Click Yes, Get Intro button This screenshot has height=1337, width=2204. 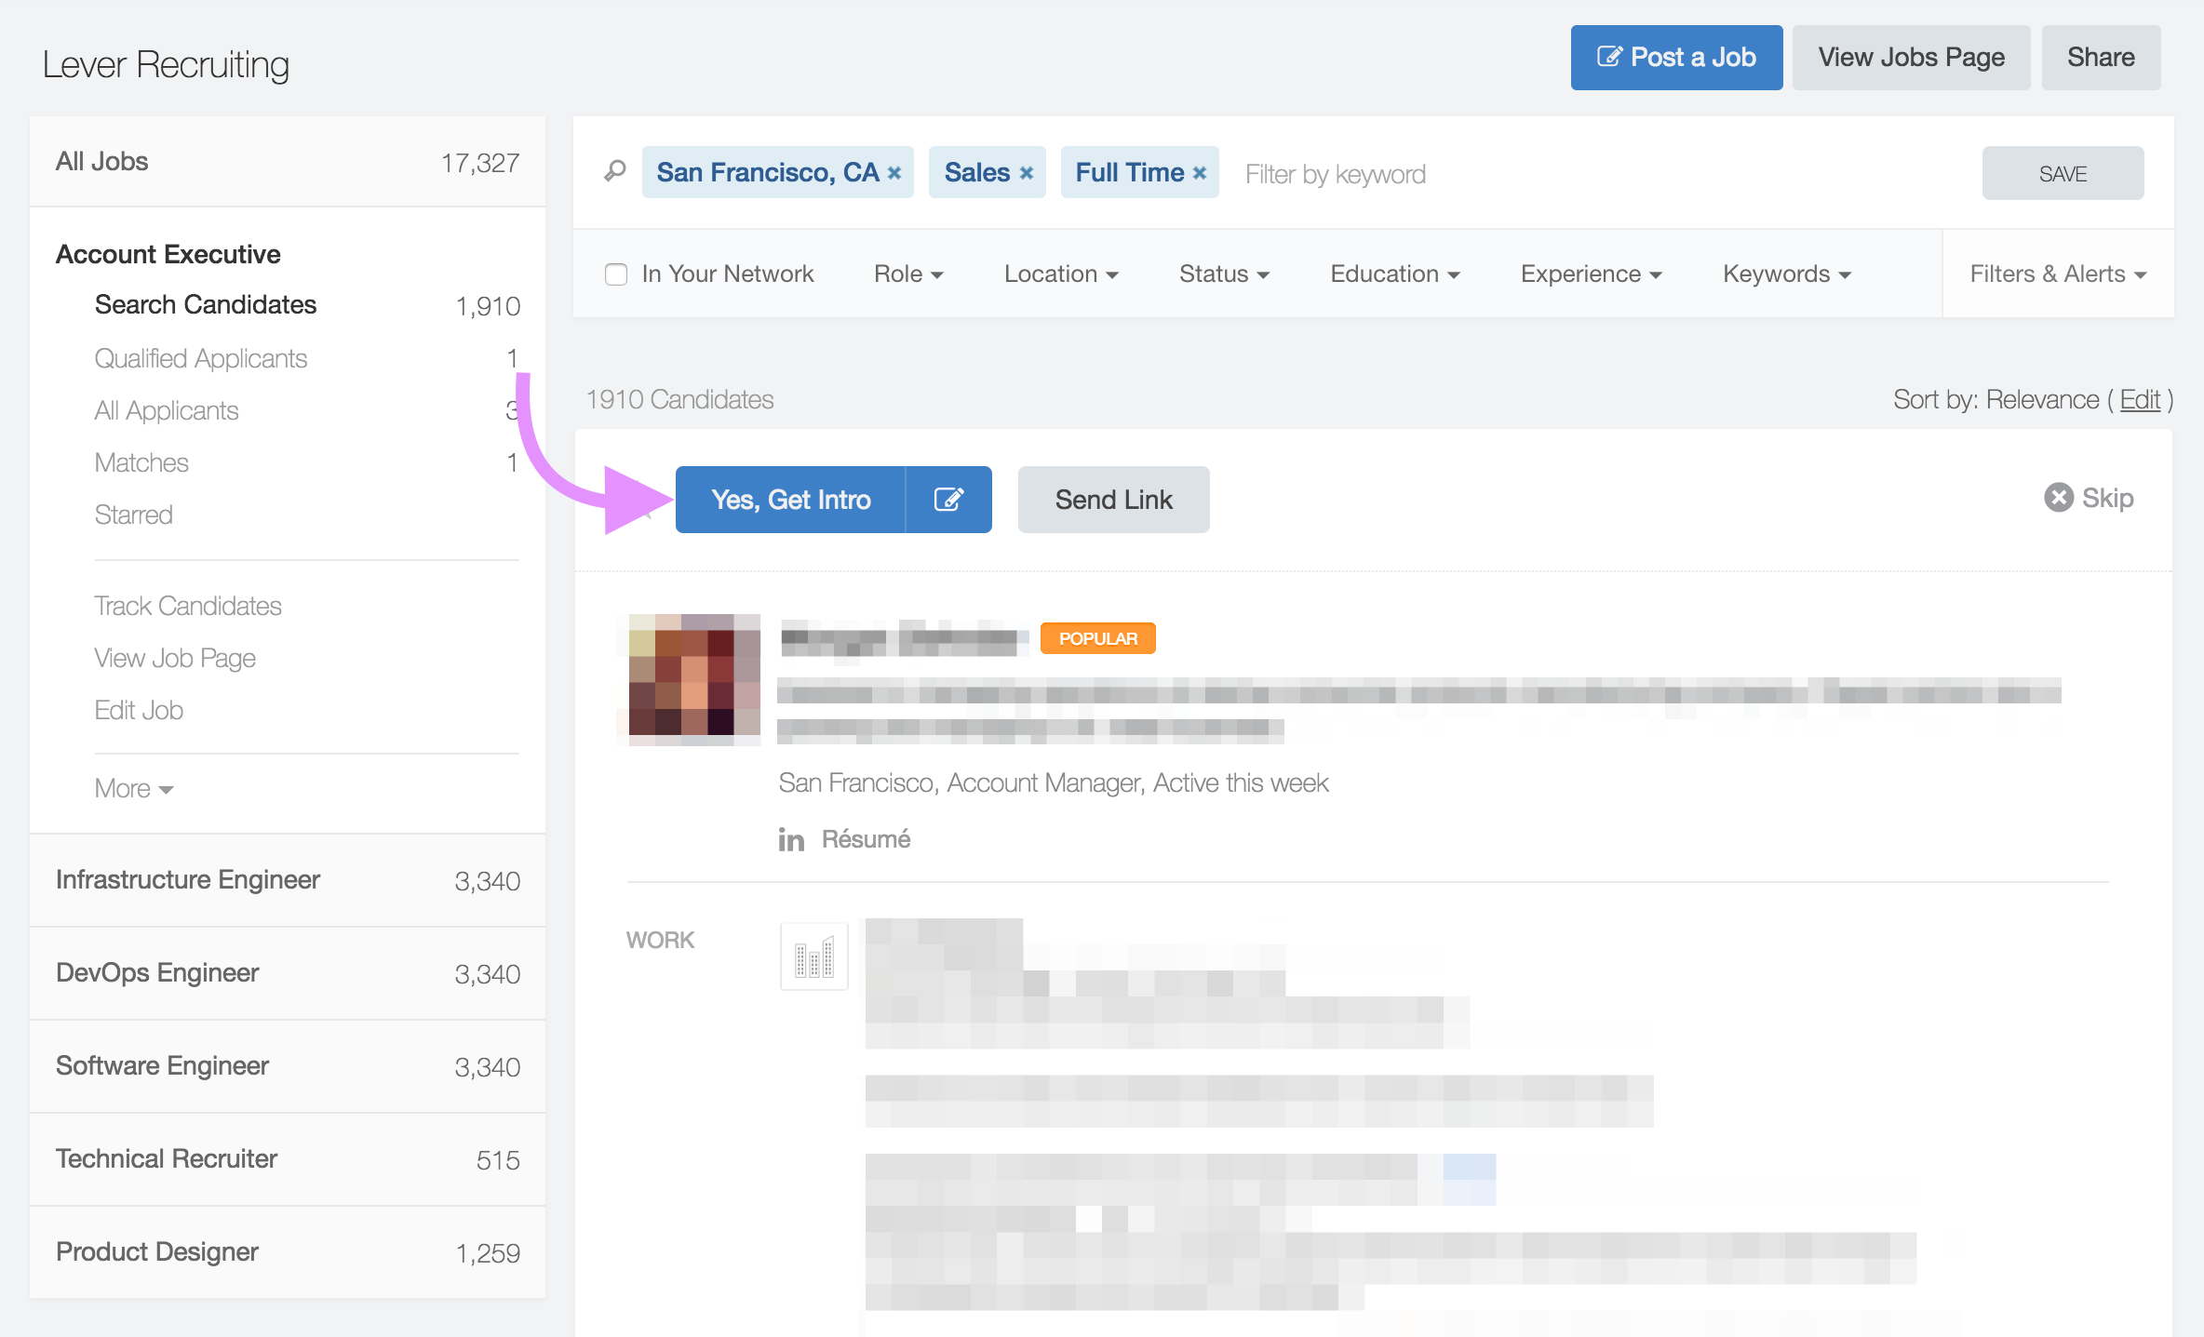coord(790,500)
